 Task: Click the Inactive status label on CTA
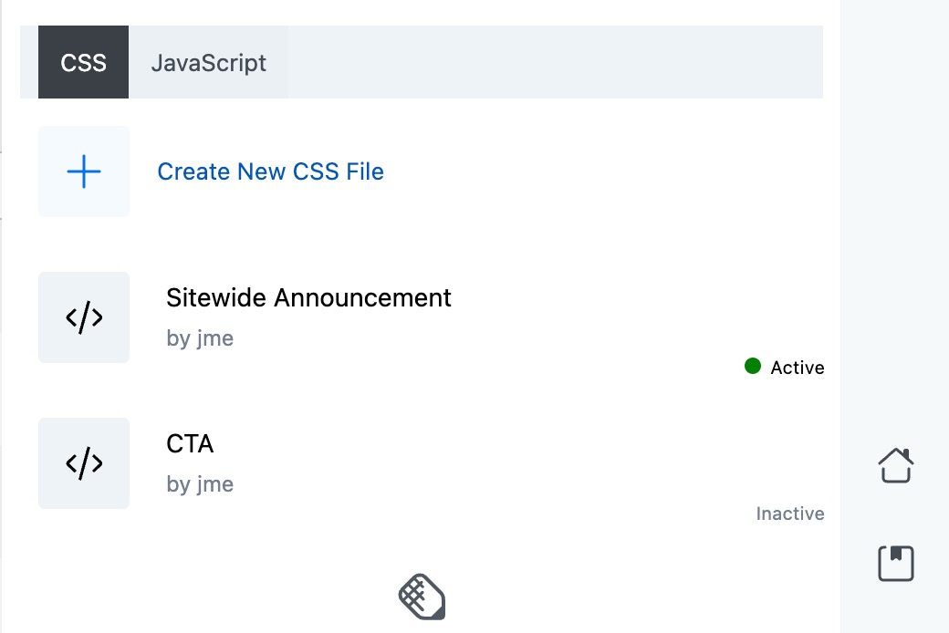tap(789, 514)
